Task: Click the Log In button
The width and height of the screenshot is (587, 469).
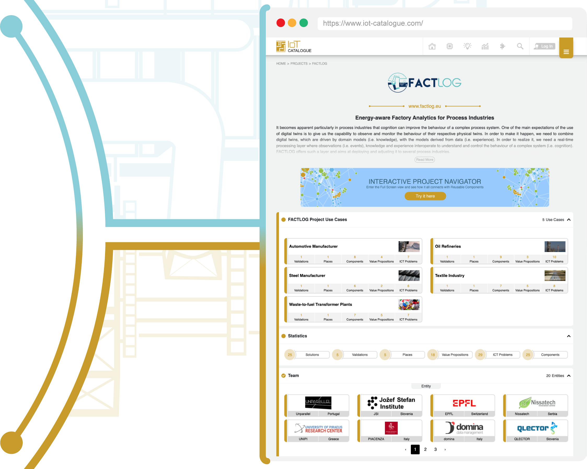Action: [544, 46]
